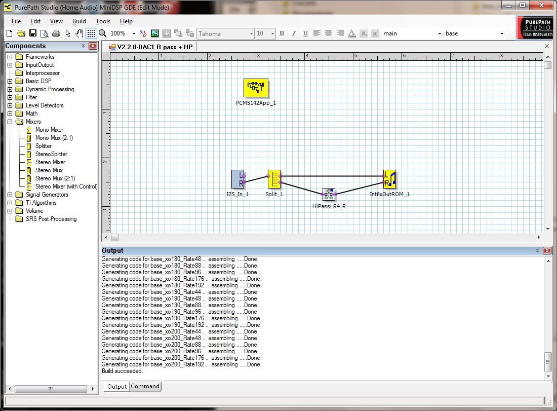This screenshot has height=411, width=557.
Task: Click the printer icon
Action: [x=56, y=33]
